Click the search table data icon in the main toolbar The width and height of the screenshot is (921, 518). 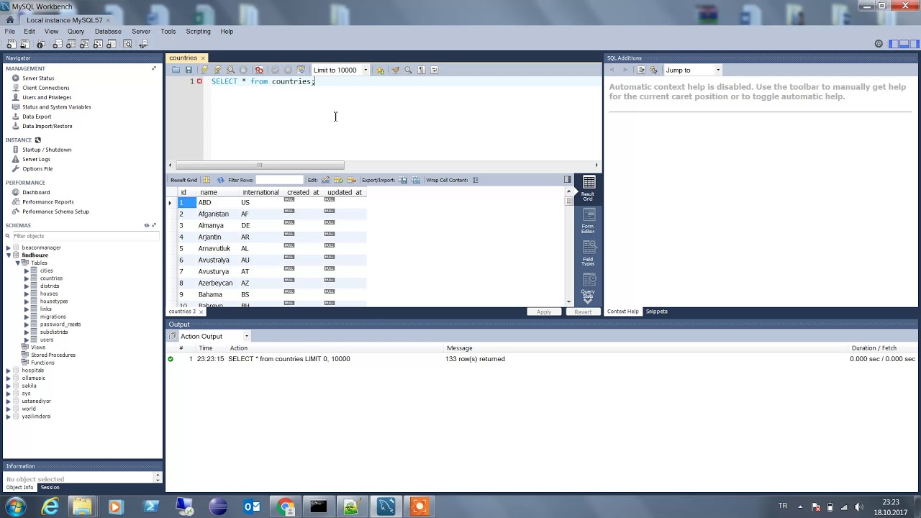[x=127, y=44]
